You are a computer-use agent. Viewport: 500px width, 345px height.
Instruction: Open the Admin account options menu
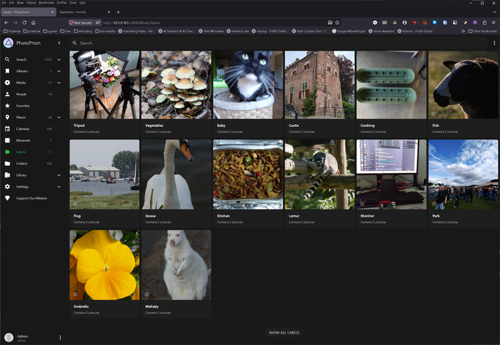tap(61, 337)
